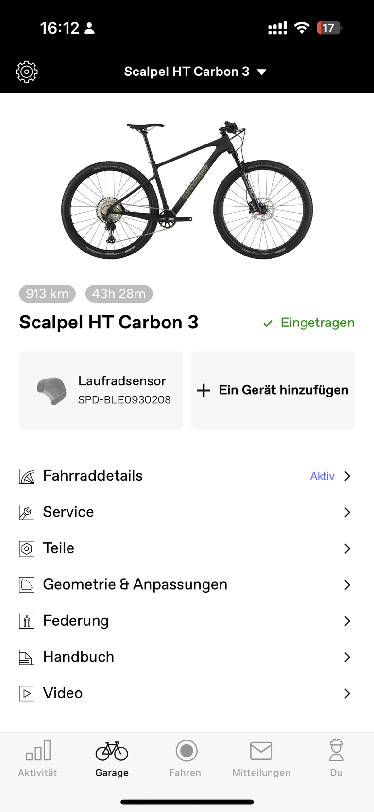Expand the Federung row chevron
374x812 pixels.
pos(347,621)
